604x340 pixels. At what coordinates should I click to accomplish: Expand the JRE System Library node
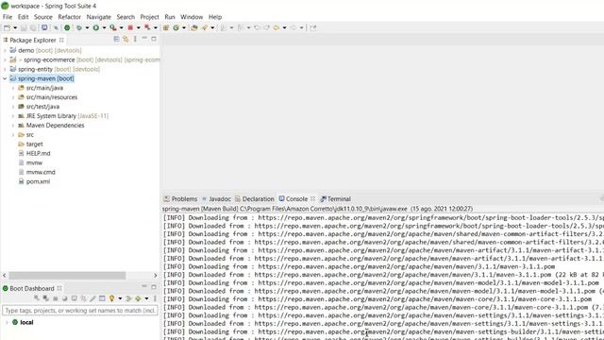point(13,116)
